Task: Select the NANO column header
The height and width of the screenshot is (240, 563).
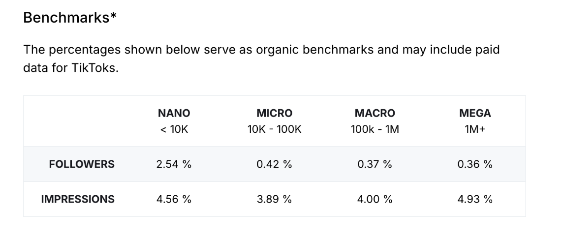Action: [174, 113]
